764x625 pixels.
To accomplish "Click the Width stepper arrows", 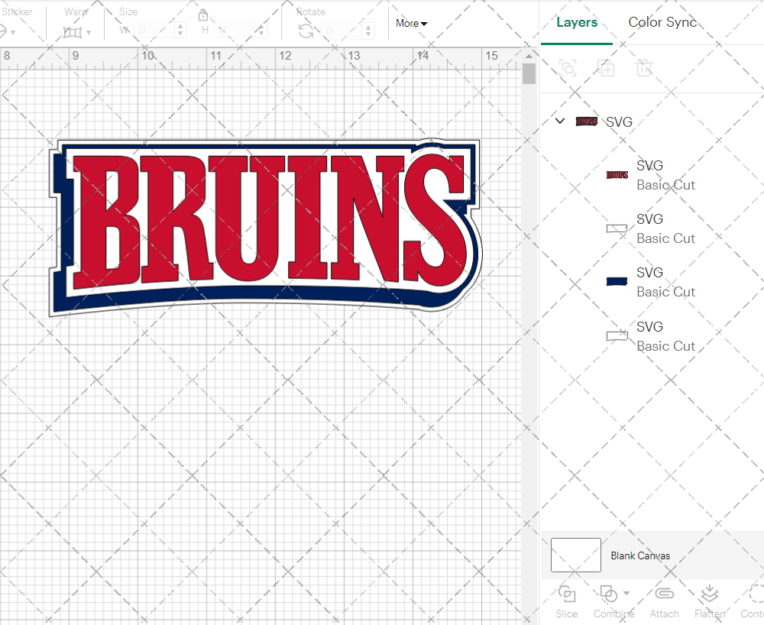I will coord(180,31).
